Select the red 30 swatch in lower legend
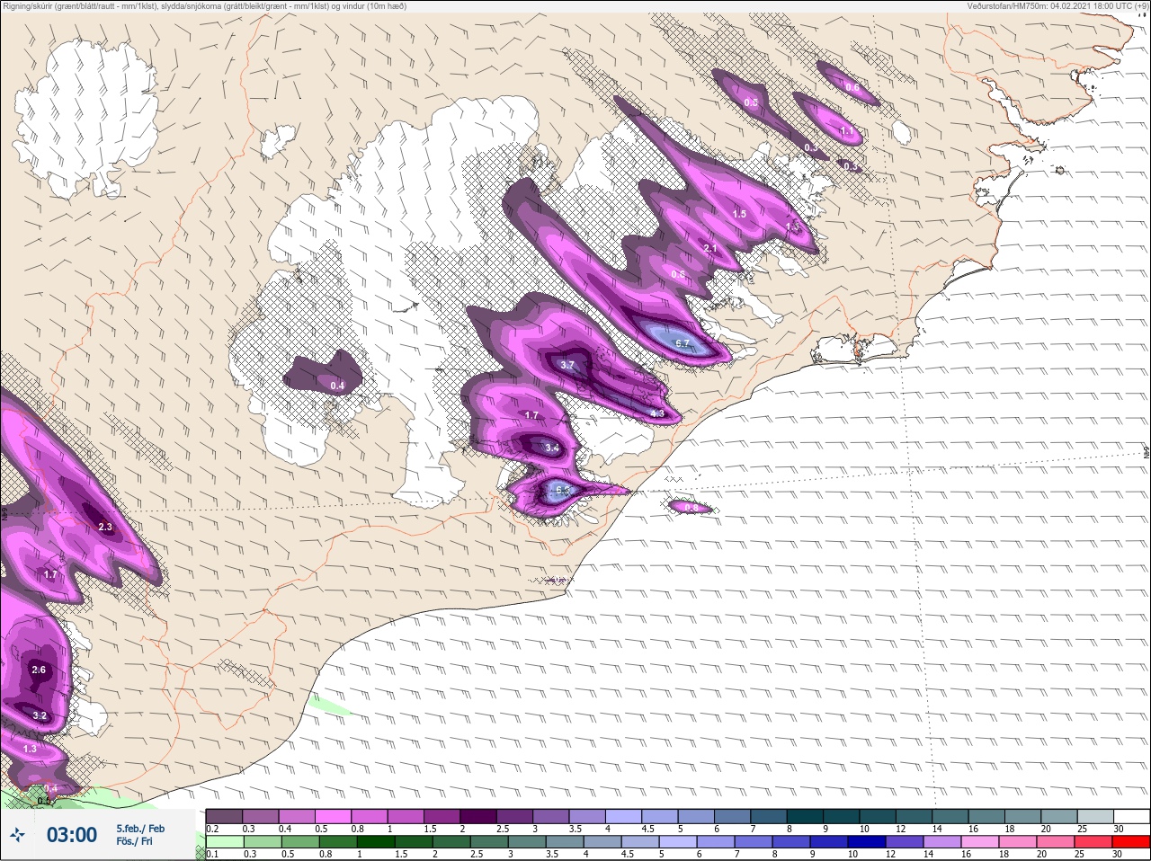The image size is (1151, 861). tap(1130, 842)
